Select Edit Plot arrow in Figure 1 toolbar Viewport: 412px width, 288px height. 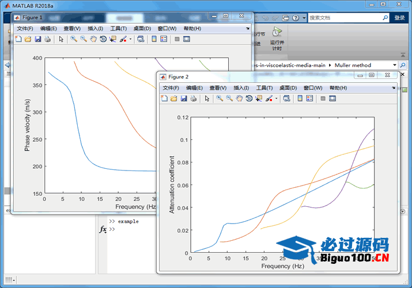click(61, 39)
